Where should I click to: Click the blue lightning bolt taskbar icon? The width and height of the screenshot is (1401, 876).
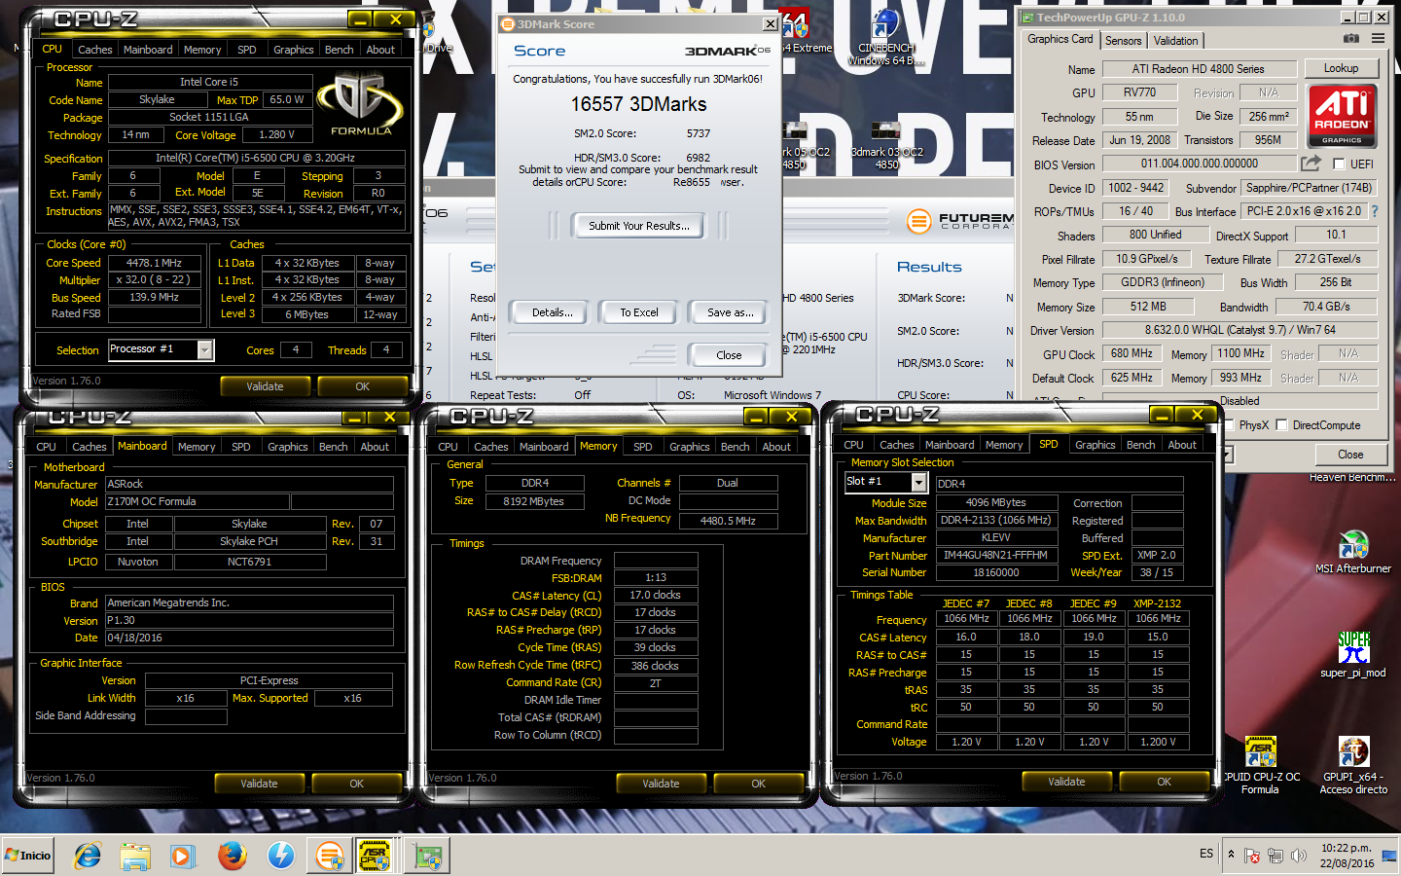coord(281,856)
